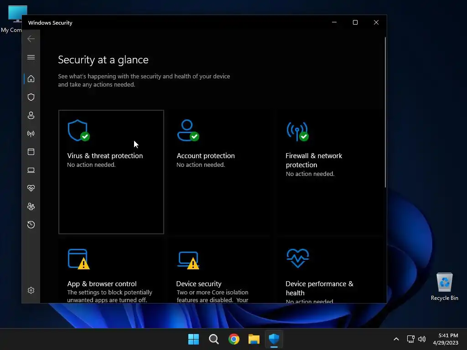Open Firewall & network protection title
This screenshot has height=350, width=467.
[314, 160]
